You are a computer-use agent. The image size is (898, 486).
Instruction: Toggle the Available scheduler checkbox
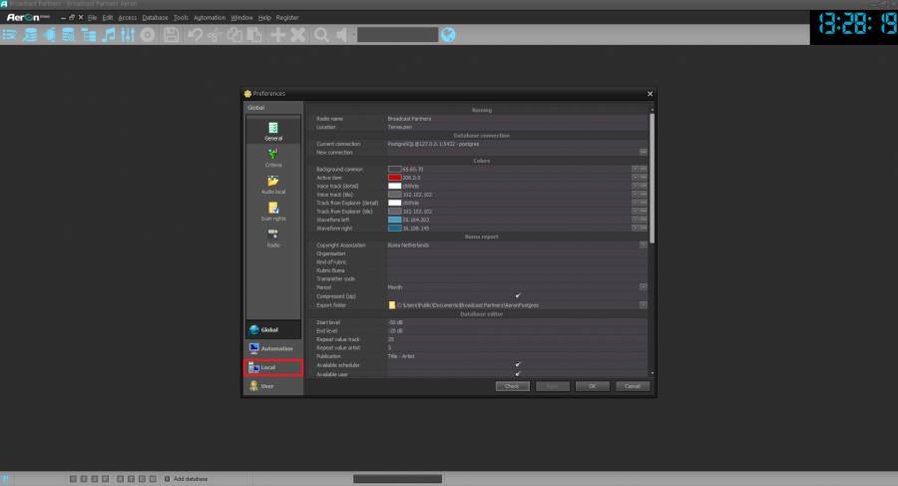pos(517,365)
